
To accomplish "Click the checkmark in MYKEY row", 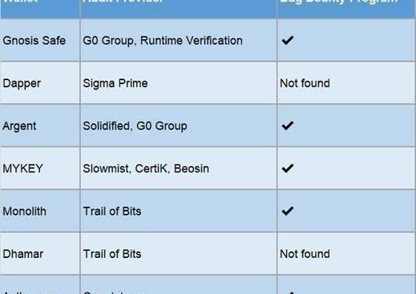I will coord(288,168).
